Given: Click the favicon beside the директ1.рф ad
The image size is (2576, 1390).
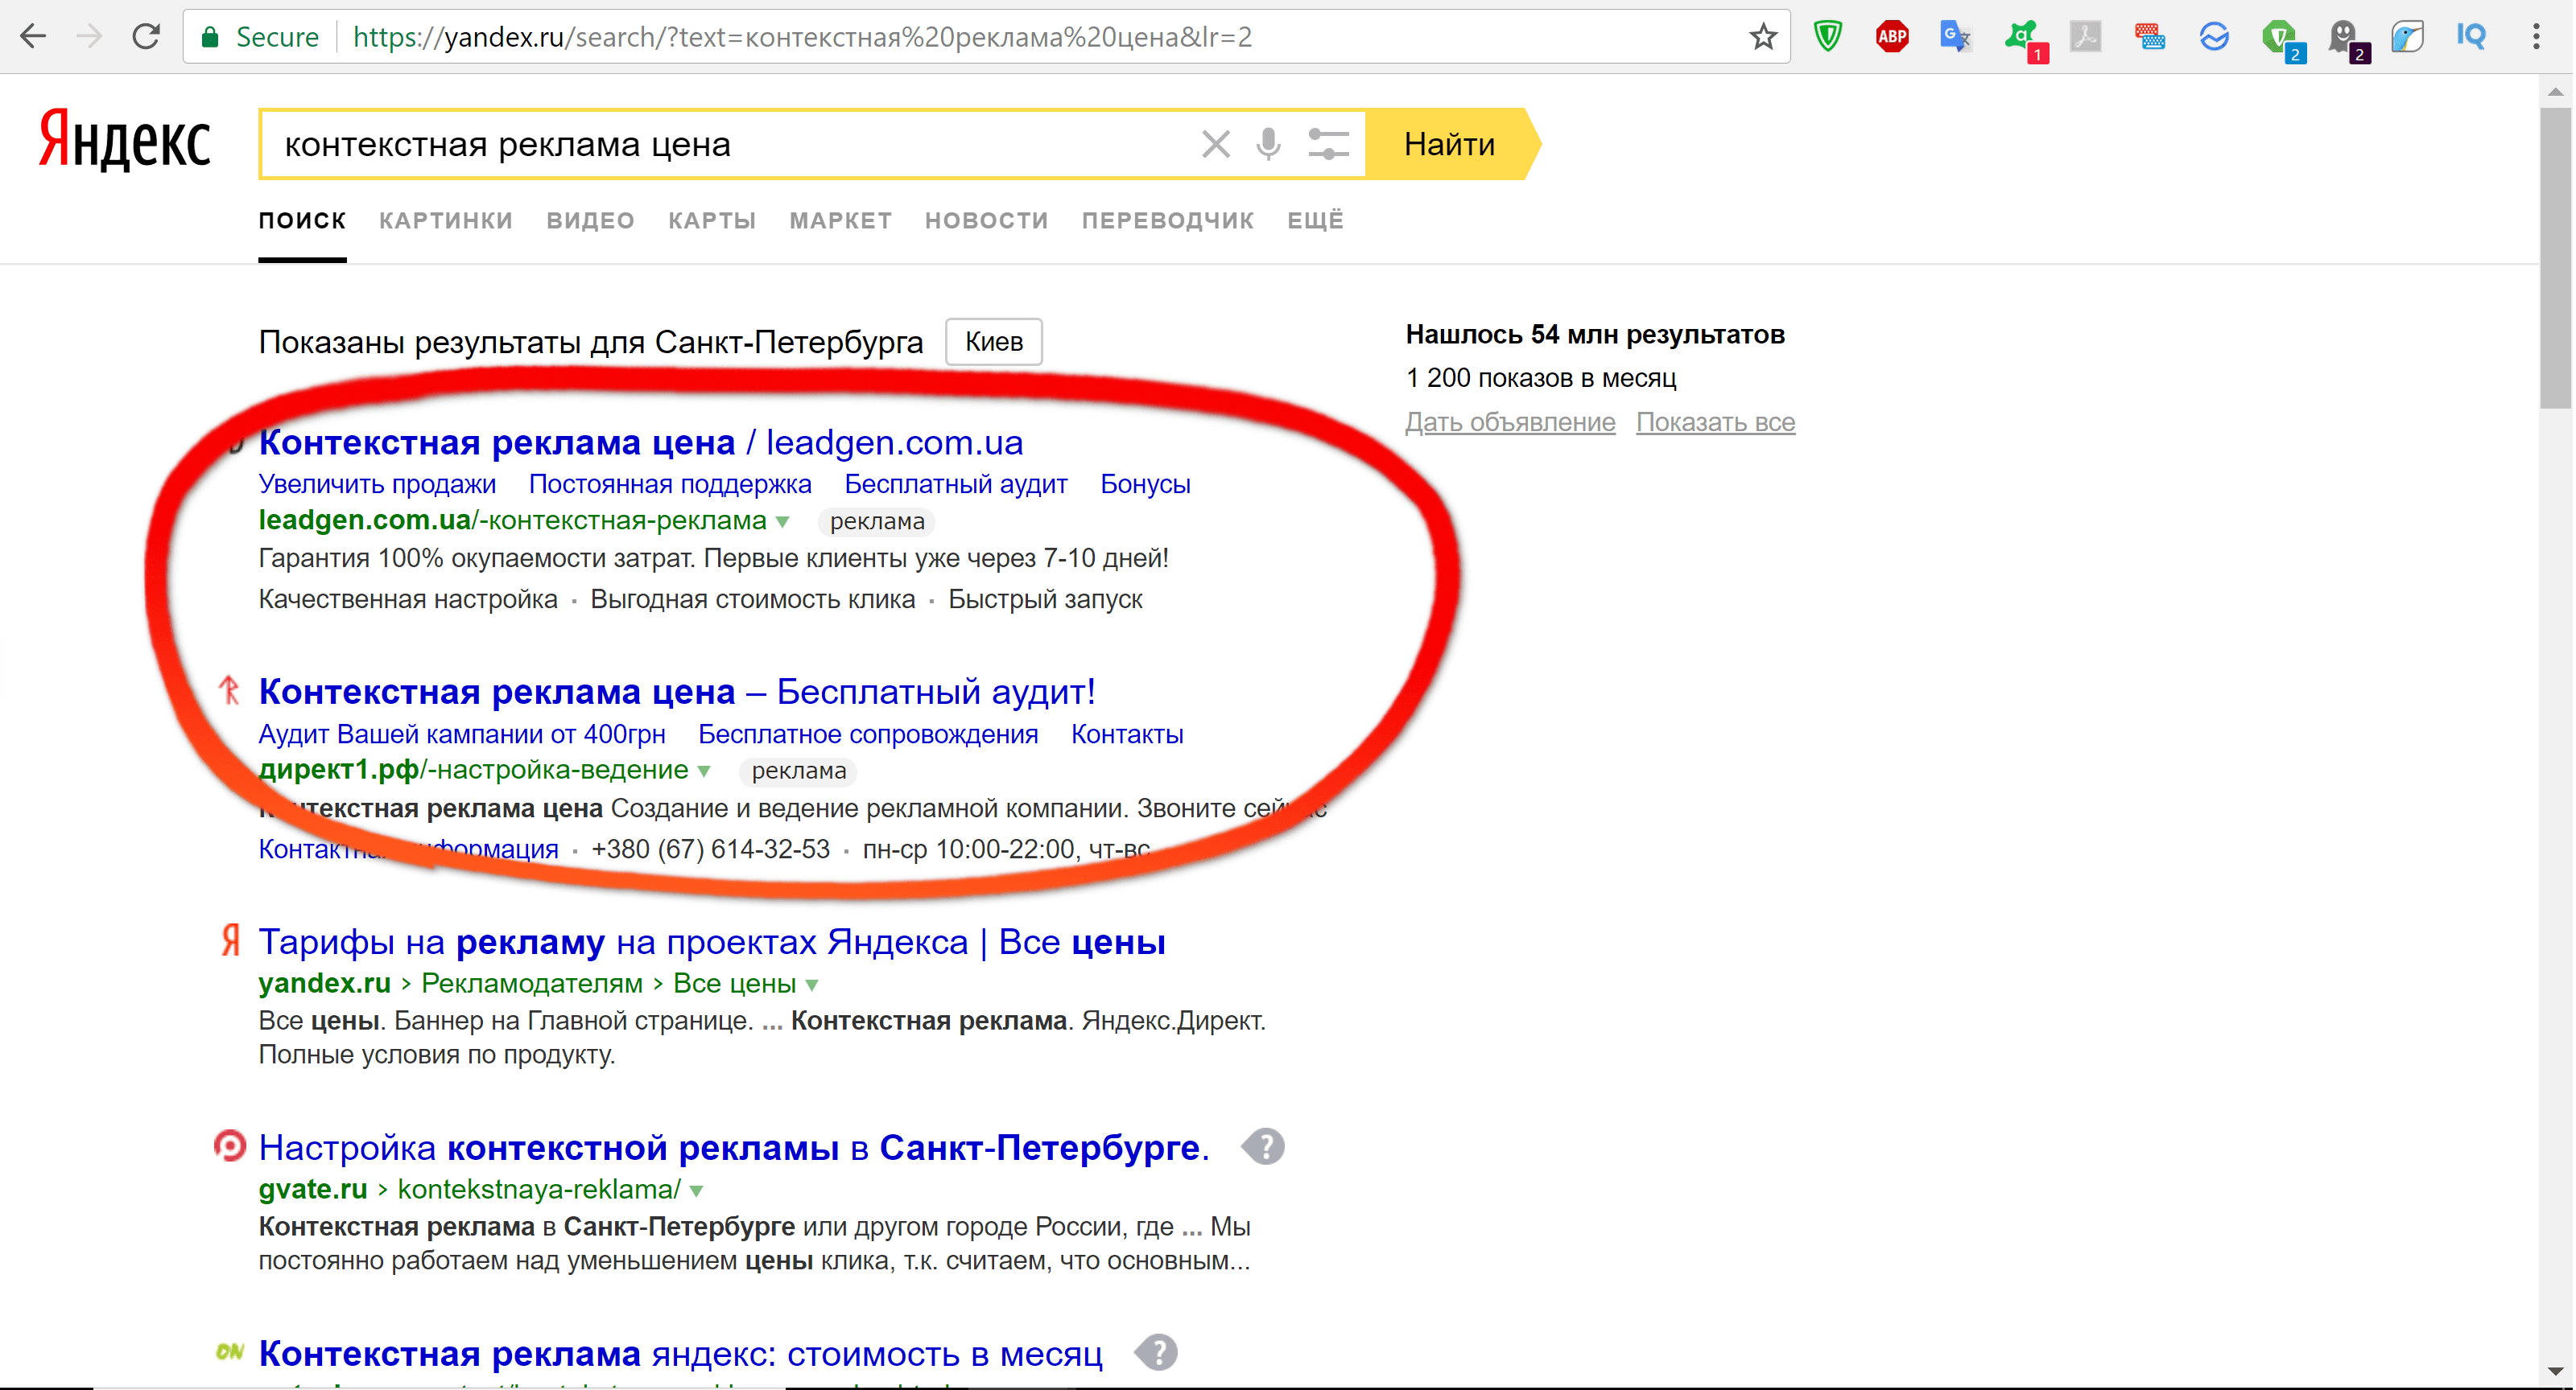Looking at the screenshot, I should [x=229, y=690].
